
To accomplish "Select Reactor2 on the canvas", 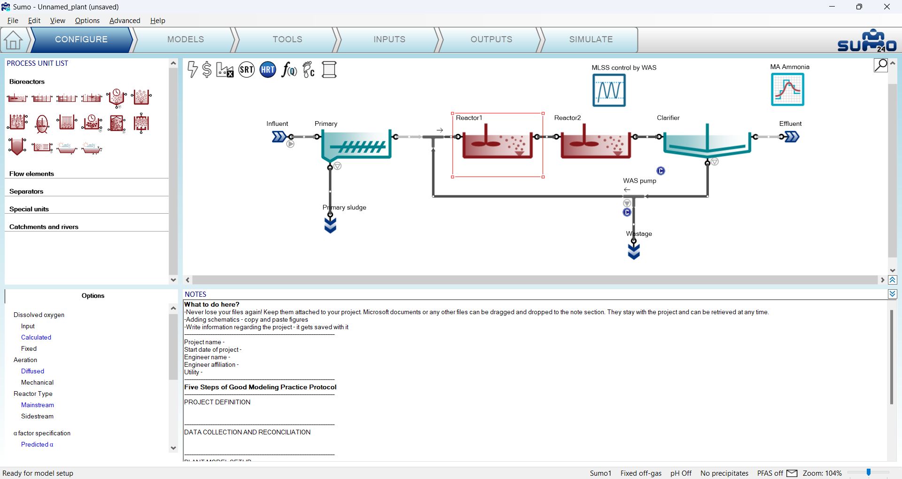I will (595, 141).
